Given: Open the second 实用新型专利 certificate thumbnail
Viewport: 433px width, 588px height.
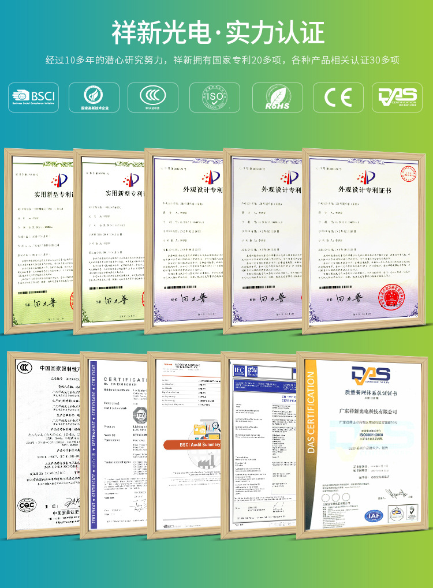Looking at the screenshot, I should pyautogui.click(x=109, y=241).
